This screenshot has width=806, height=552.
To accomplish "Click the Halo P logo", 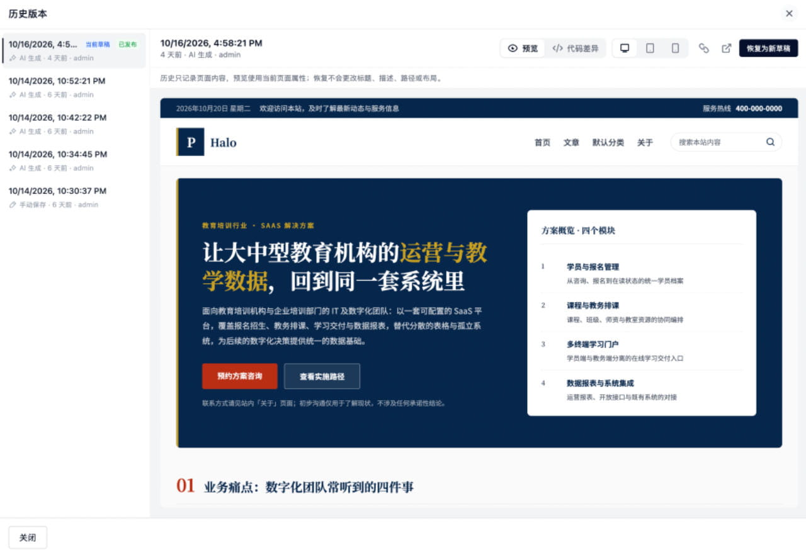I will 190,142.
